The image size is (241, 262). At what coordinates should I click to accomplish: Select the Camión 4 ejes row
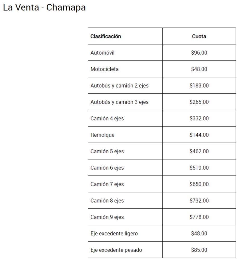point(162,118)
